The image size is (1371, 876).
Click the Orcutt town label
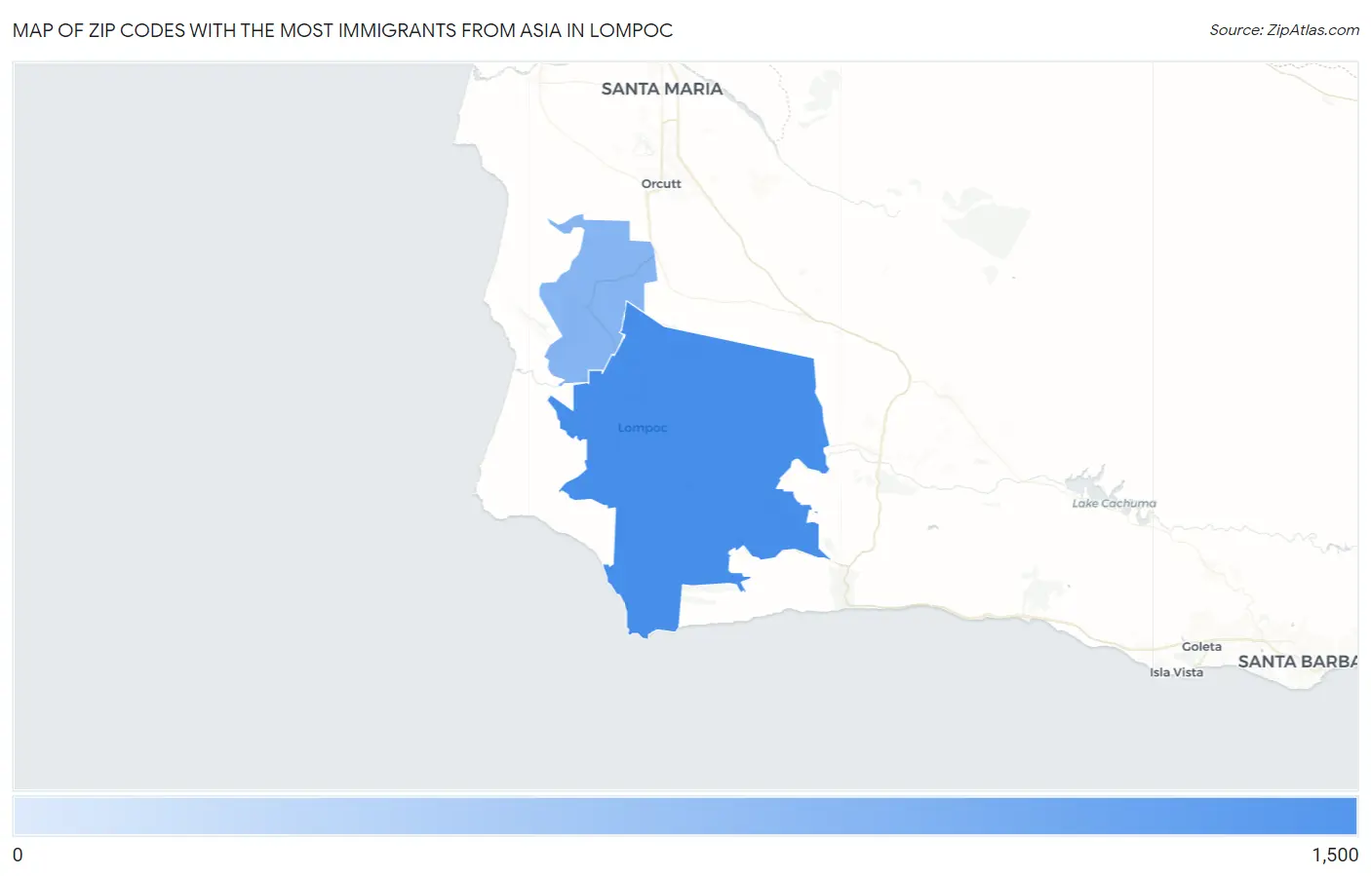click(661, 183)
